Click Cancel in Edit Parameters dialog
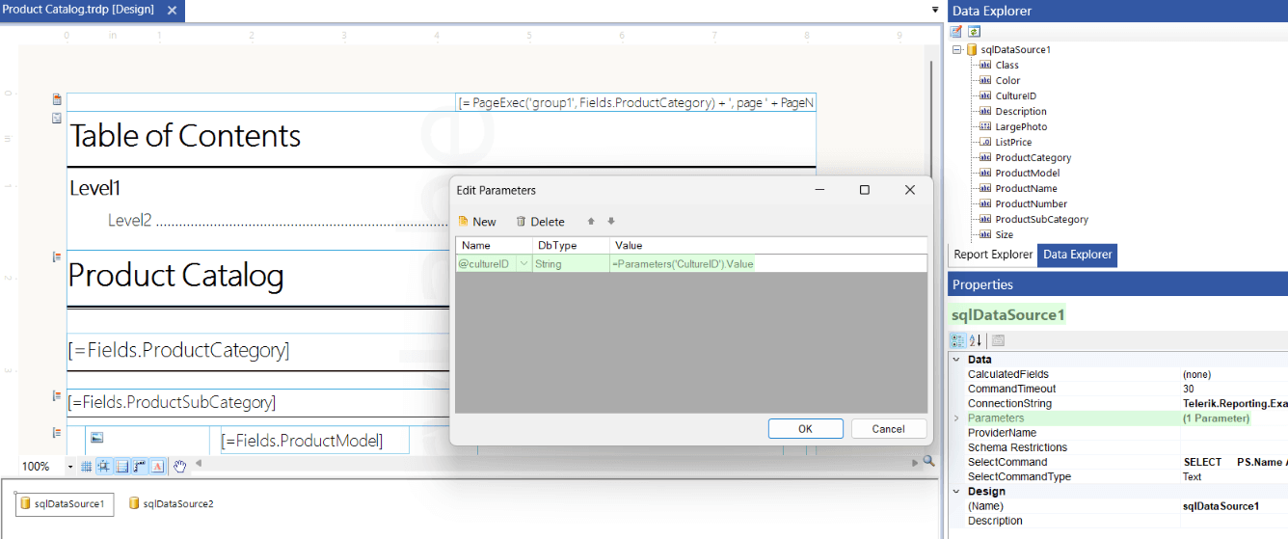The height and width of the screenshot is (539, 1288). pos(888,429)
